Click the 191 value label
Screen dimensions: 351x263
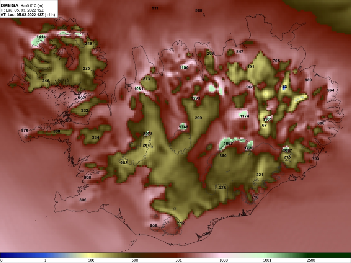tap(251, 67)
